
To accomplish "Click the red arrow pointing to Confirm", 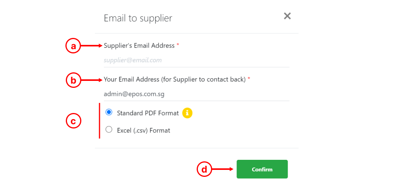I will click(x=223, y=169).
